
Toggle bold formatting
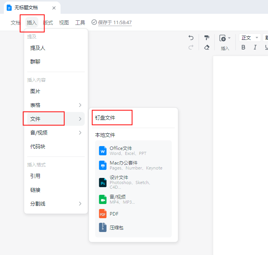(243, 47)
